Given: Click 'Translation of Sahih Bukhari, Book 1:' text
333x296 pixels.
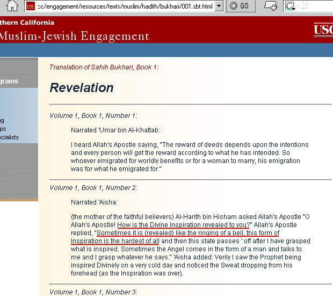Looking at the screenshot, I should point(104,67).
